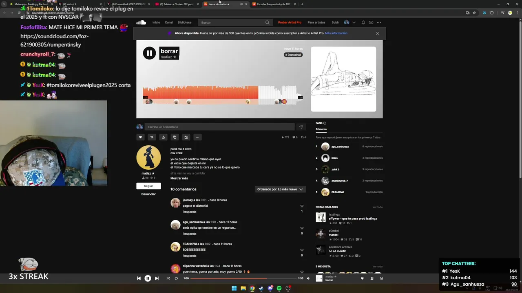
Task: Repost the track borrar
Action: 152,137
